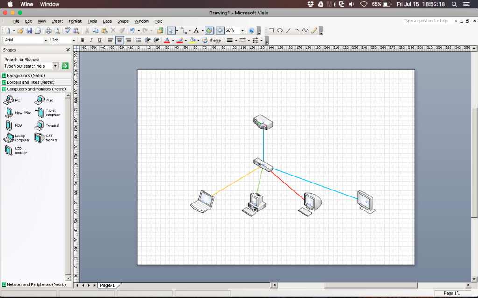This screenshot has width=478, height=298.
Task: Select the Freeform drawing tool
Action: (305, 30)
